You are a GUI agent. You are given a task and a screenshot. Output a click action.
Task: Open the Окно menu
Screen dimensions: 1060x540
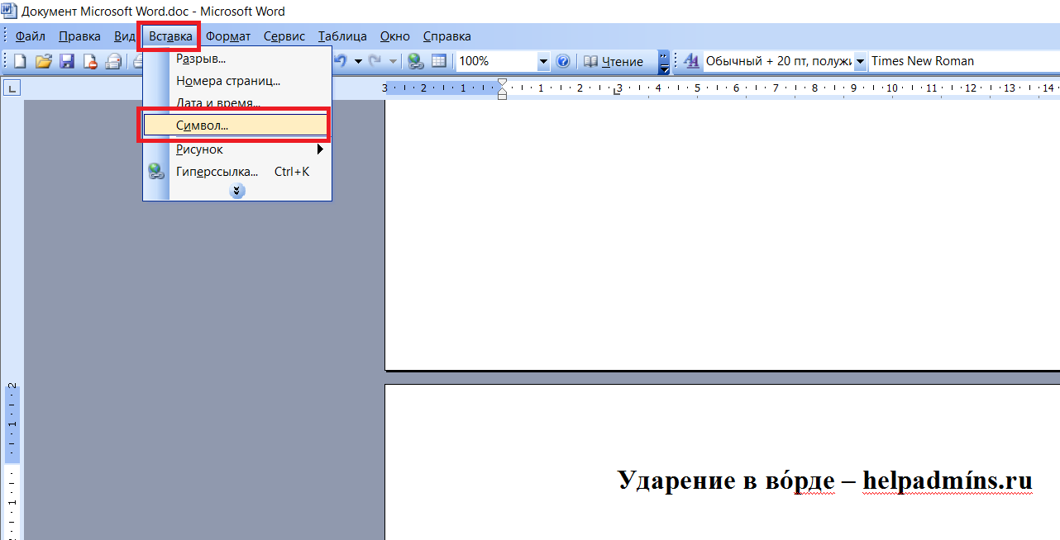[x=395, y=36]
